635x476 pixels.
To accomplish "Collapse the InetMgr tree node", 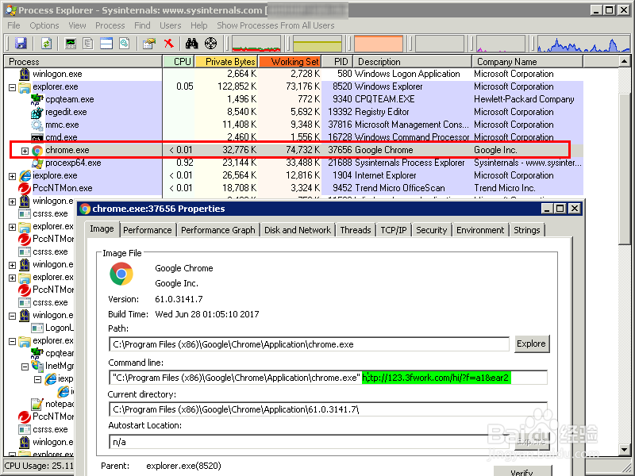I will 25,367.
